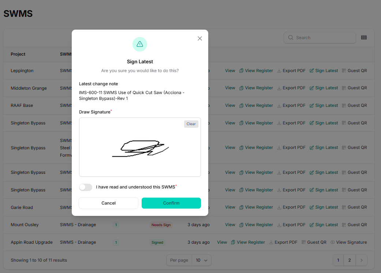Close the Sign Latest dialog with X

200,38
